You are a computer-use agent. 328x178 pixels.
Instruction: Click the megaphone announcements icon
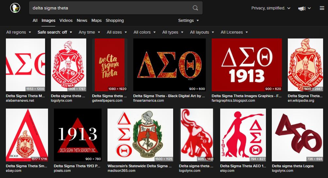pyautogui.click(x=302, y=8)
